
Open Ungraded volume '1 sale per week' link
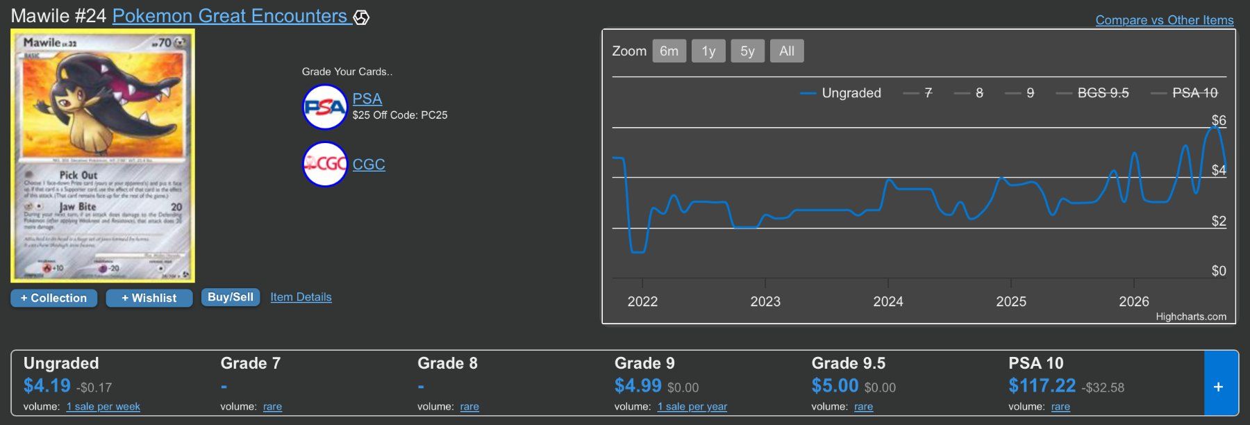coord(103,406)
